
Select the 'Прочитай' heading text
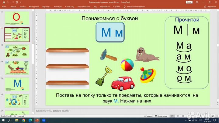(187, 19)
